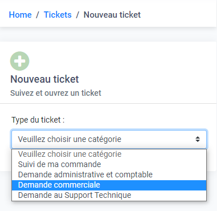This screenshot has width=217, height=211.
Task: Click the slash separator after Tickets
Action: pyautogui.click(x=77, y=15)
